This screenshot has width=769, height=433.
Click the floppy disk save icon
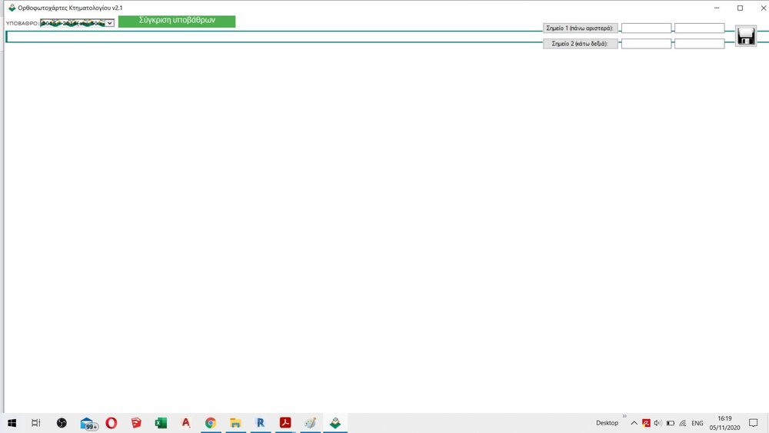point(745,35)
